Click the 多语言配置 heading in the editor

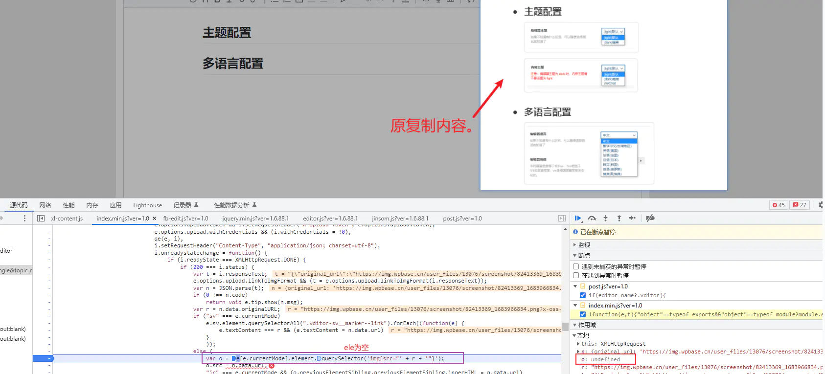tap(233, 64)
